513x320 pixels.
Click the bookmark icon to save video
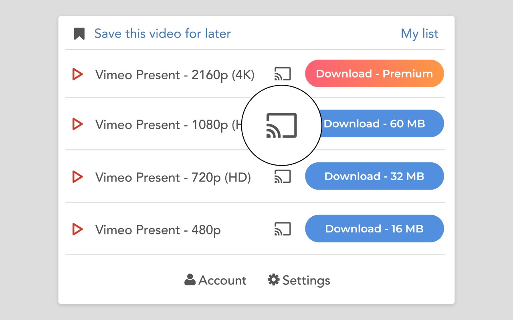tap(79, 34)
